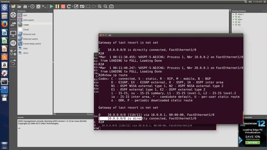The image size is (267, 150).
Task: Open the Ubuntu Dash home launcher
Action: click(5, 7)
